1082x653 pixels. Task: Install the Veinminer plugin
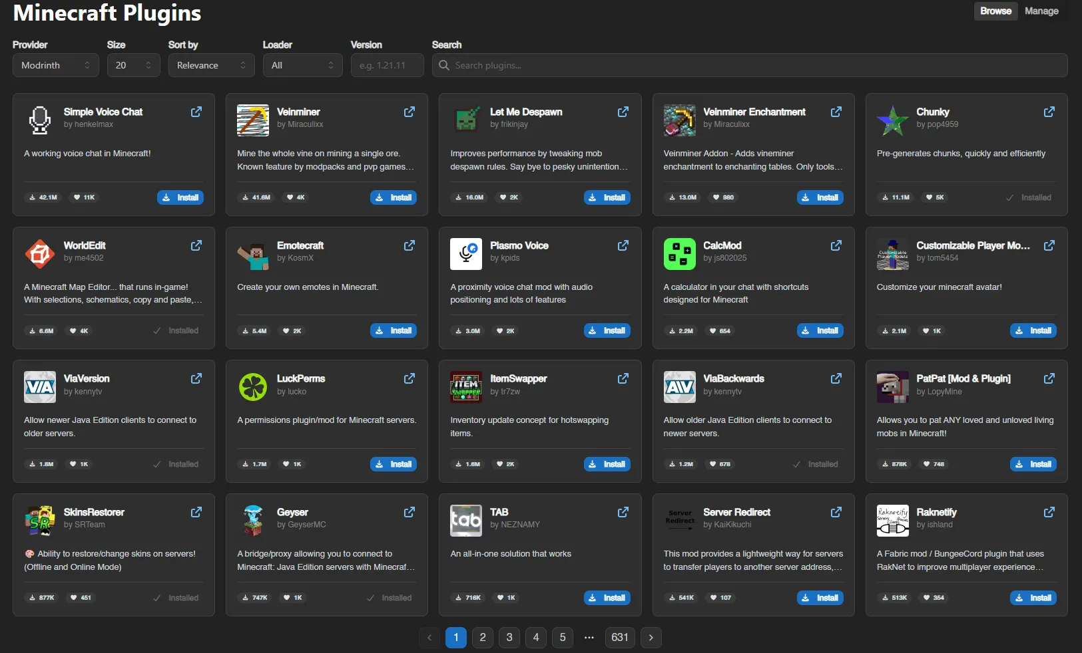click(x=394, y=197)
